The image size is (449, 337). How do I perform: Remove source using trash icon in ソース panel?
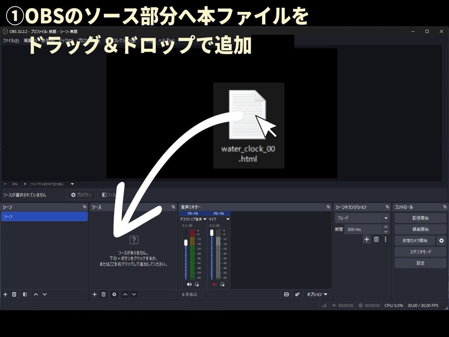[103, 294]
